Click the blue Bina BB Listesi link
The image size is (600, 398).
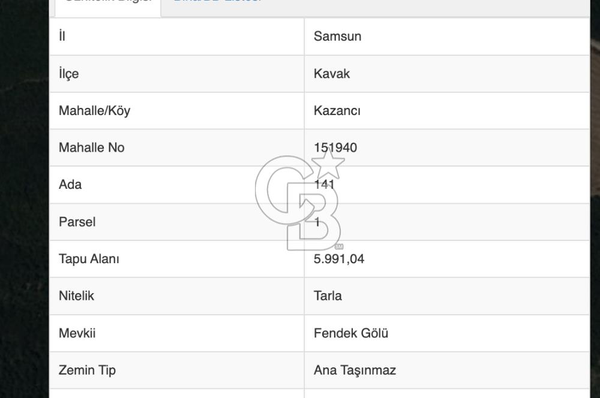[x=217, y=2]
